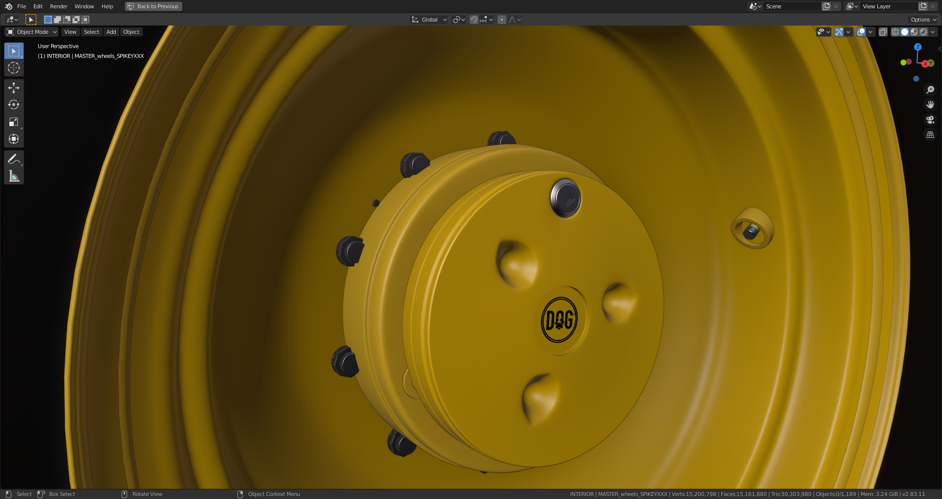
Task: Open the Render menu
Action: 58,6
